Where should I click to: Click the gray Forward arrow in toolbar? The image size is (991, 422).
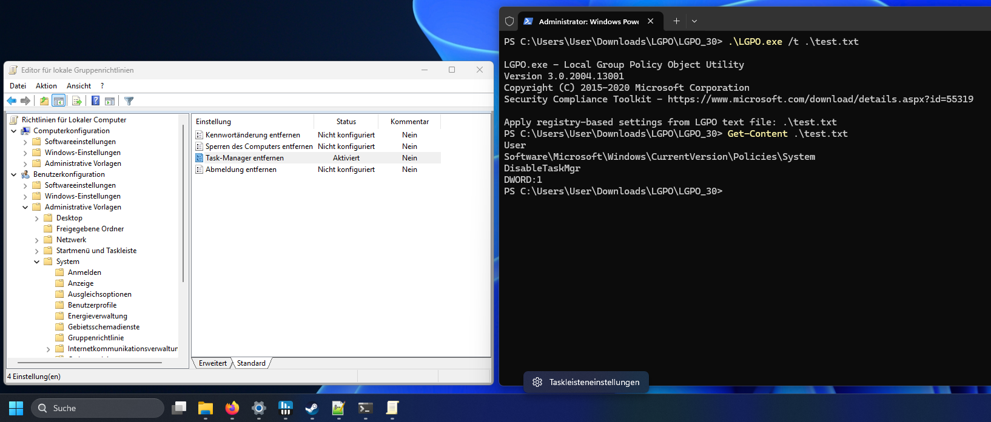coord(25,101)
